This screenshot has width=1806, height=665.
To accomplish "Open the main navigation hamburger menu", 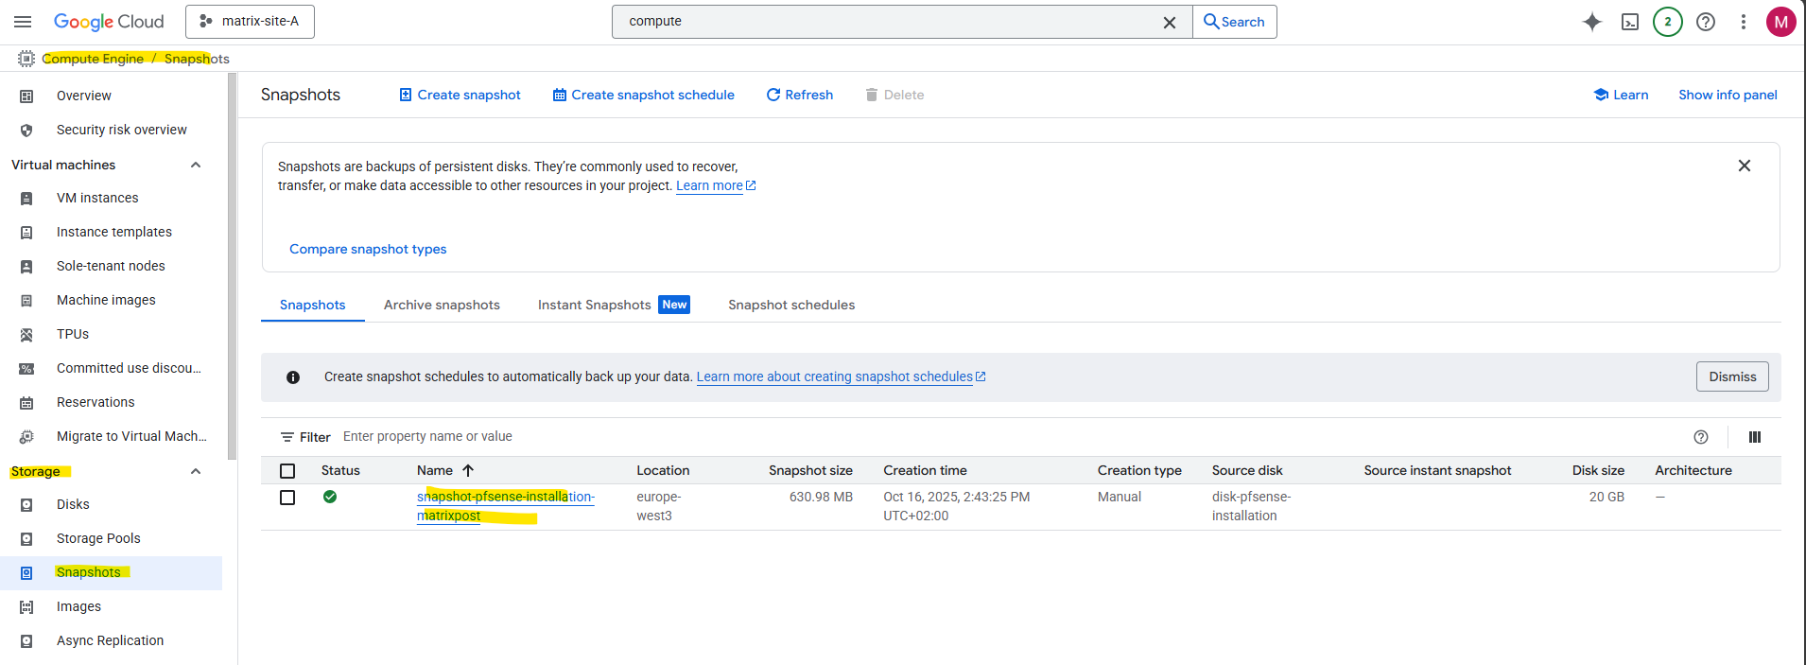I will [23, 22].
